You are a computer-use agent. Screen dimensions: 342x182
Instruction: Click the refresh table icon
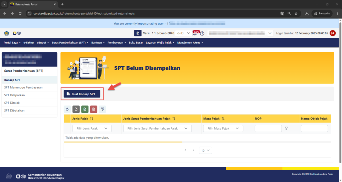pyautogui.click(x=67, y=109)
